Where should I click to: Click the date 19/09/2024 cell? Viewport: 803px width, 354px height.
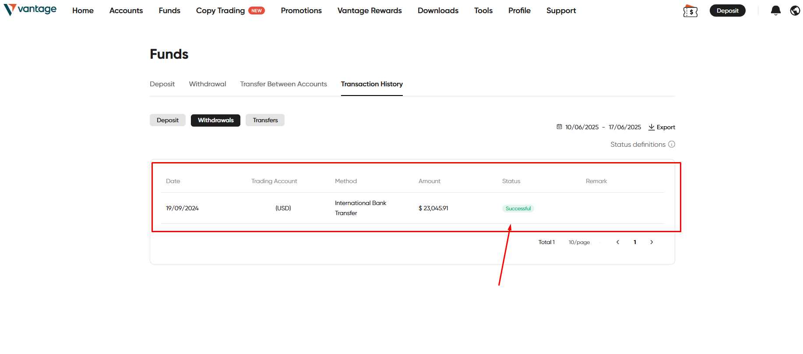click(x=182, y=208)
